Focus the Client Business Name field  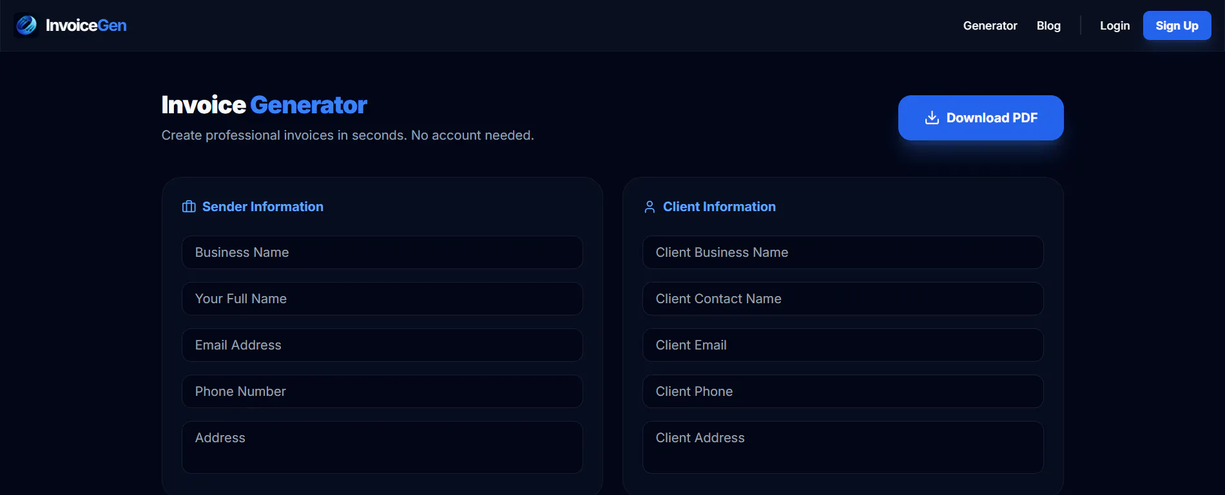pyautogui.click(x=843, y=252)
